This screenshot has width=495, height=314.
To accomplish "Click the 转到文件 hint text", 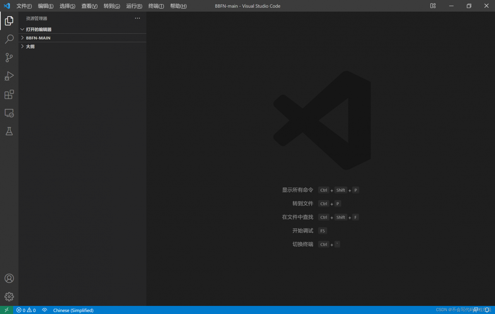I will click(303, 204).
